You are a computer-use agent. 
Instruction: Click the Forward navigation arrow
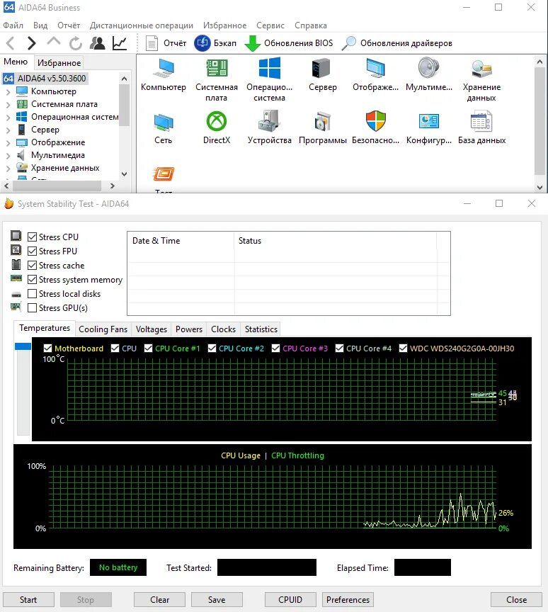pos(32,43)
